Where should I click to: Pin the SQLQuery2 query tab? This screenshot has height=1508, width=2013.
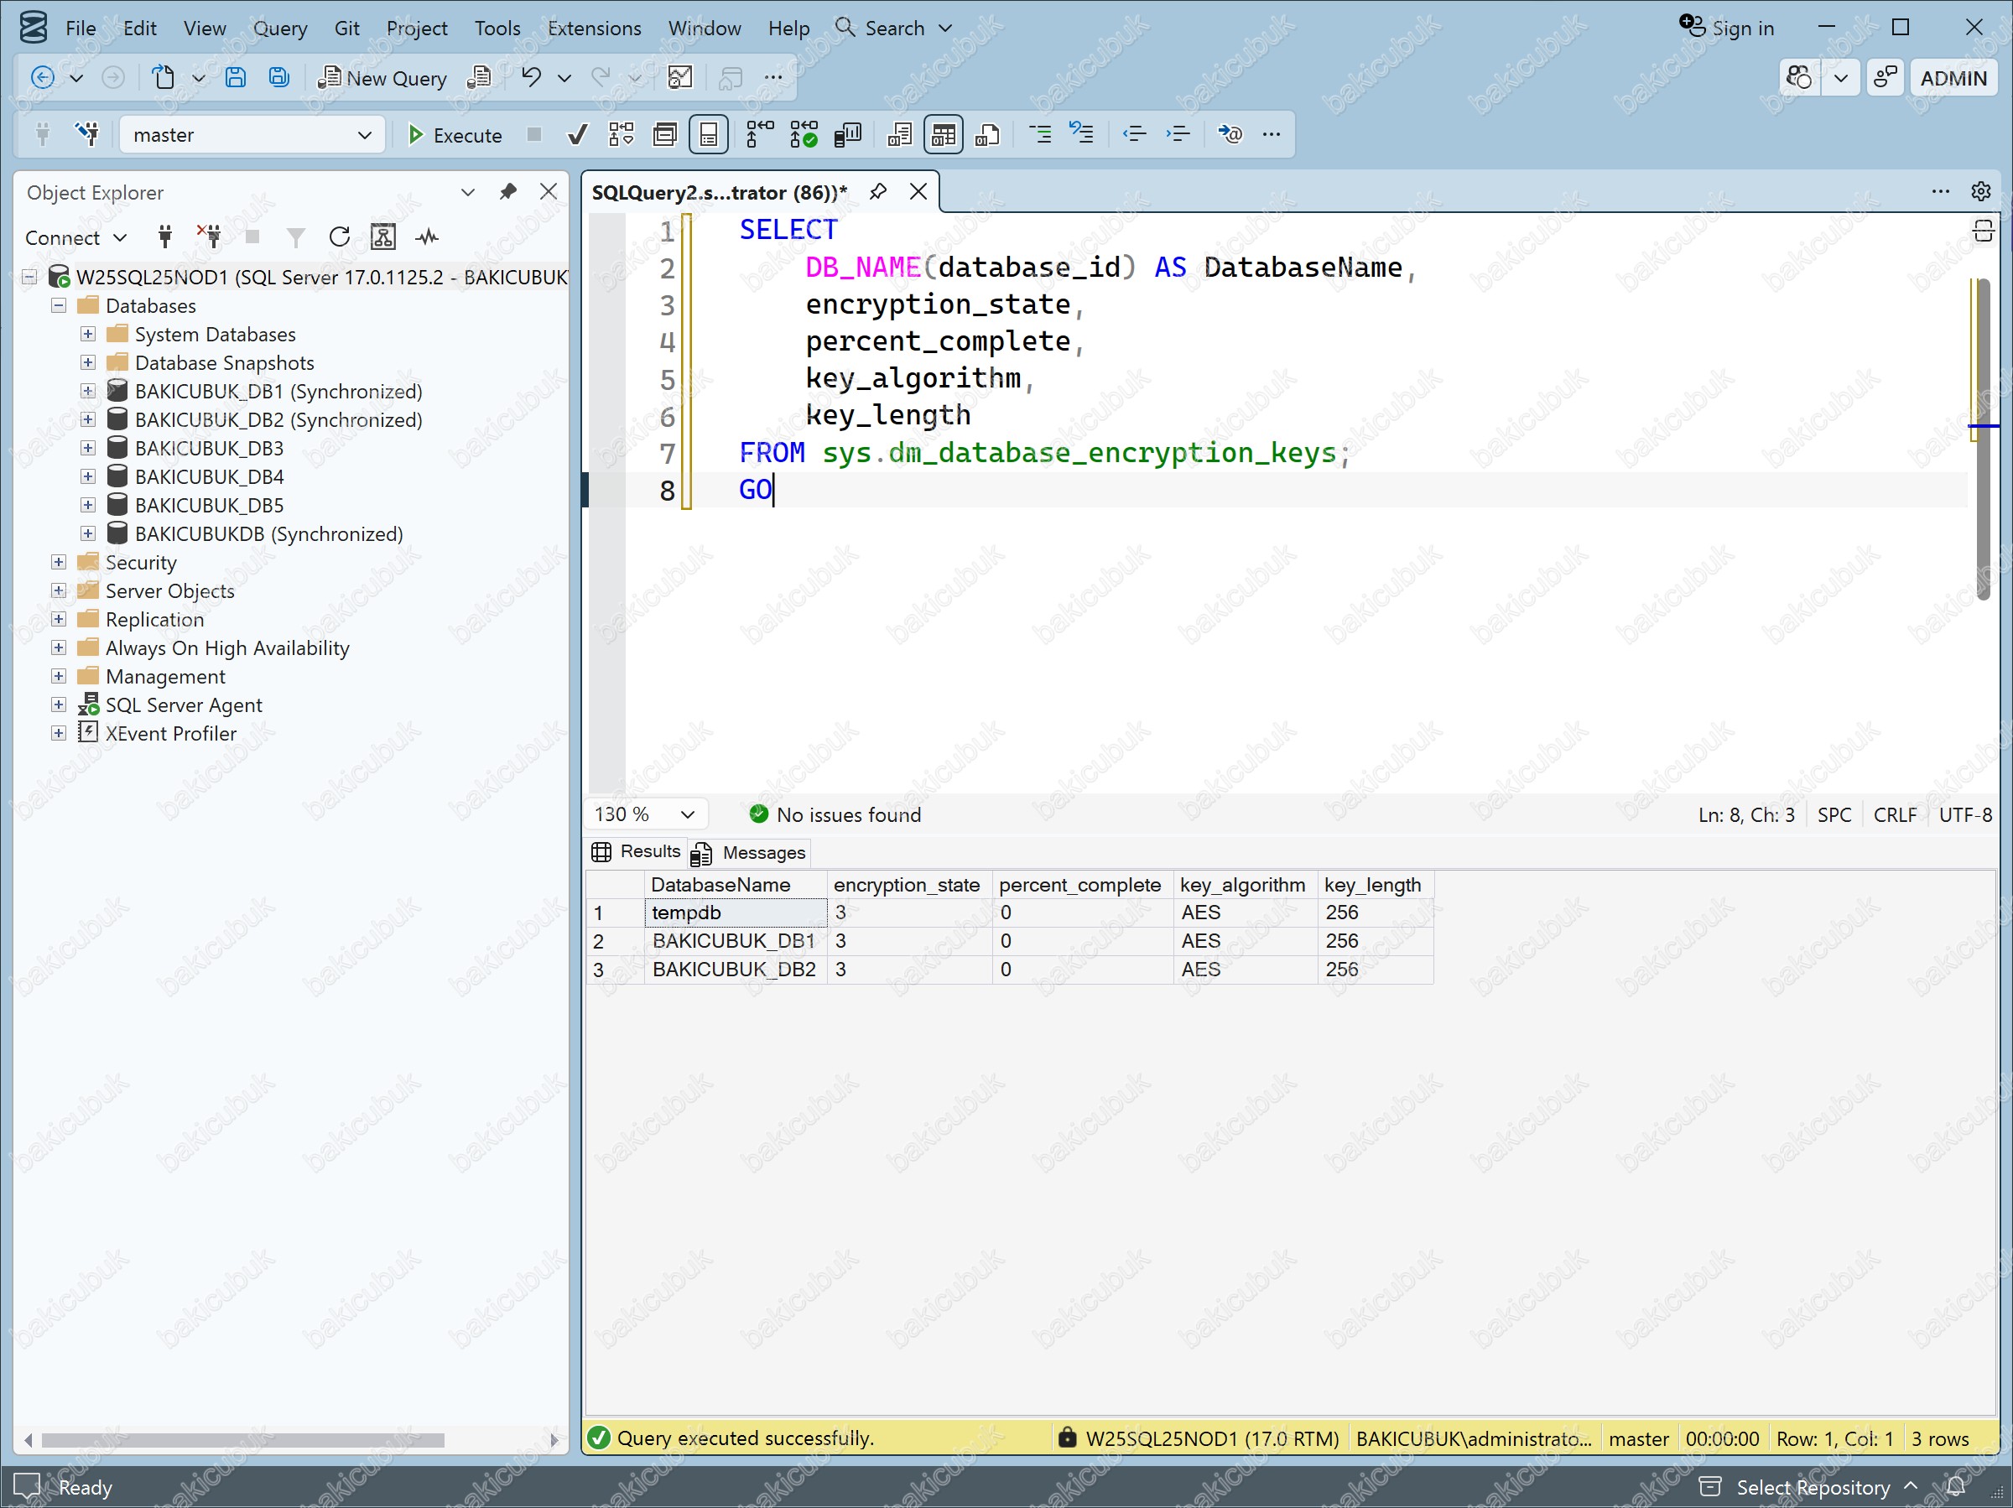878,192
